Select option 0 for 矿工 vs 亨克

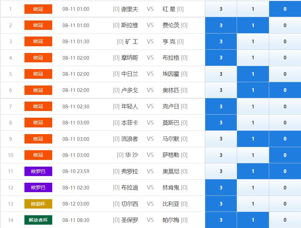(285, 41)
